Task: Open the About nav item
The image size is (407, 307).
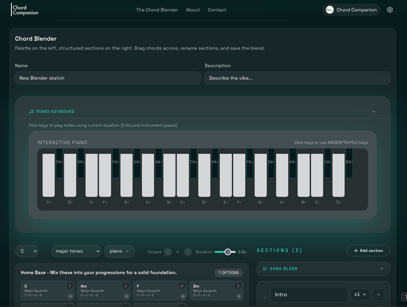Action: (x=193, y=10)
